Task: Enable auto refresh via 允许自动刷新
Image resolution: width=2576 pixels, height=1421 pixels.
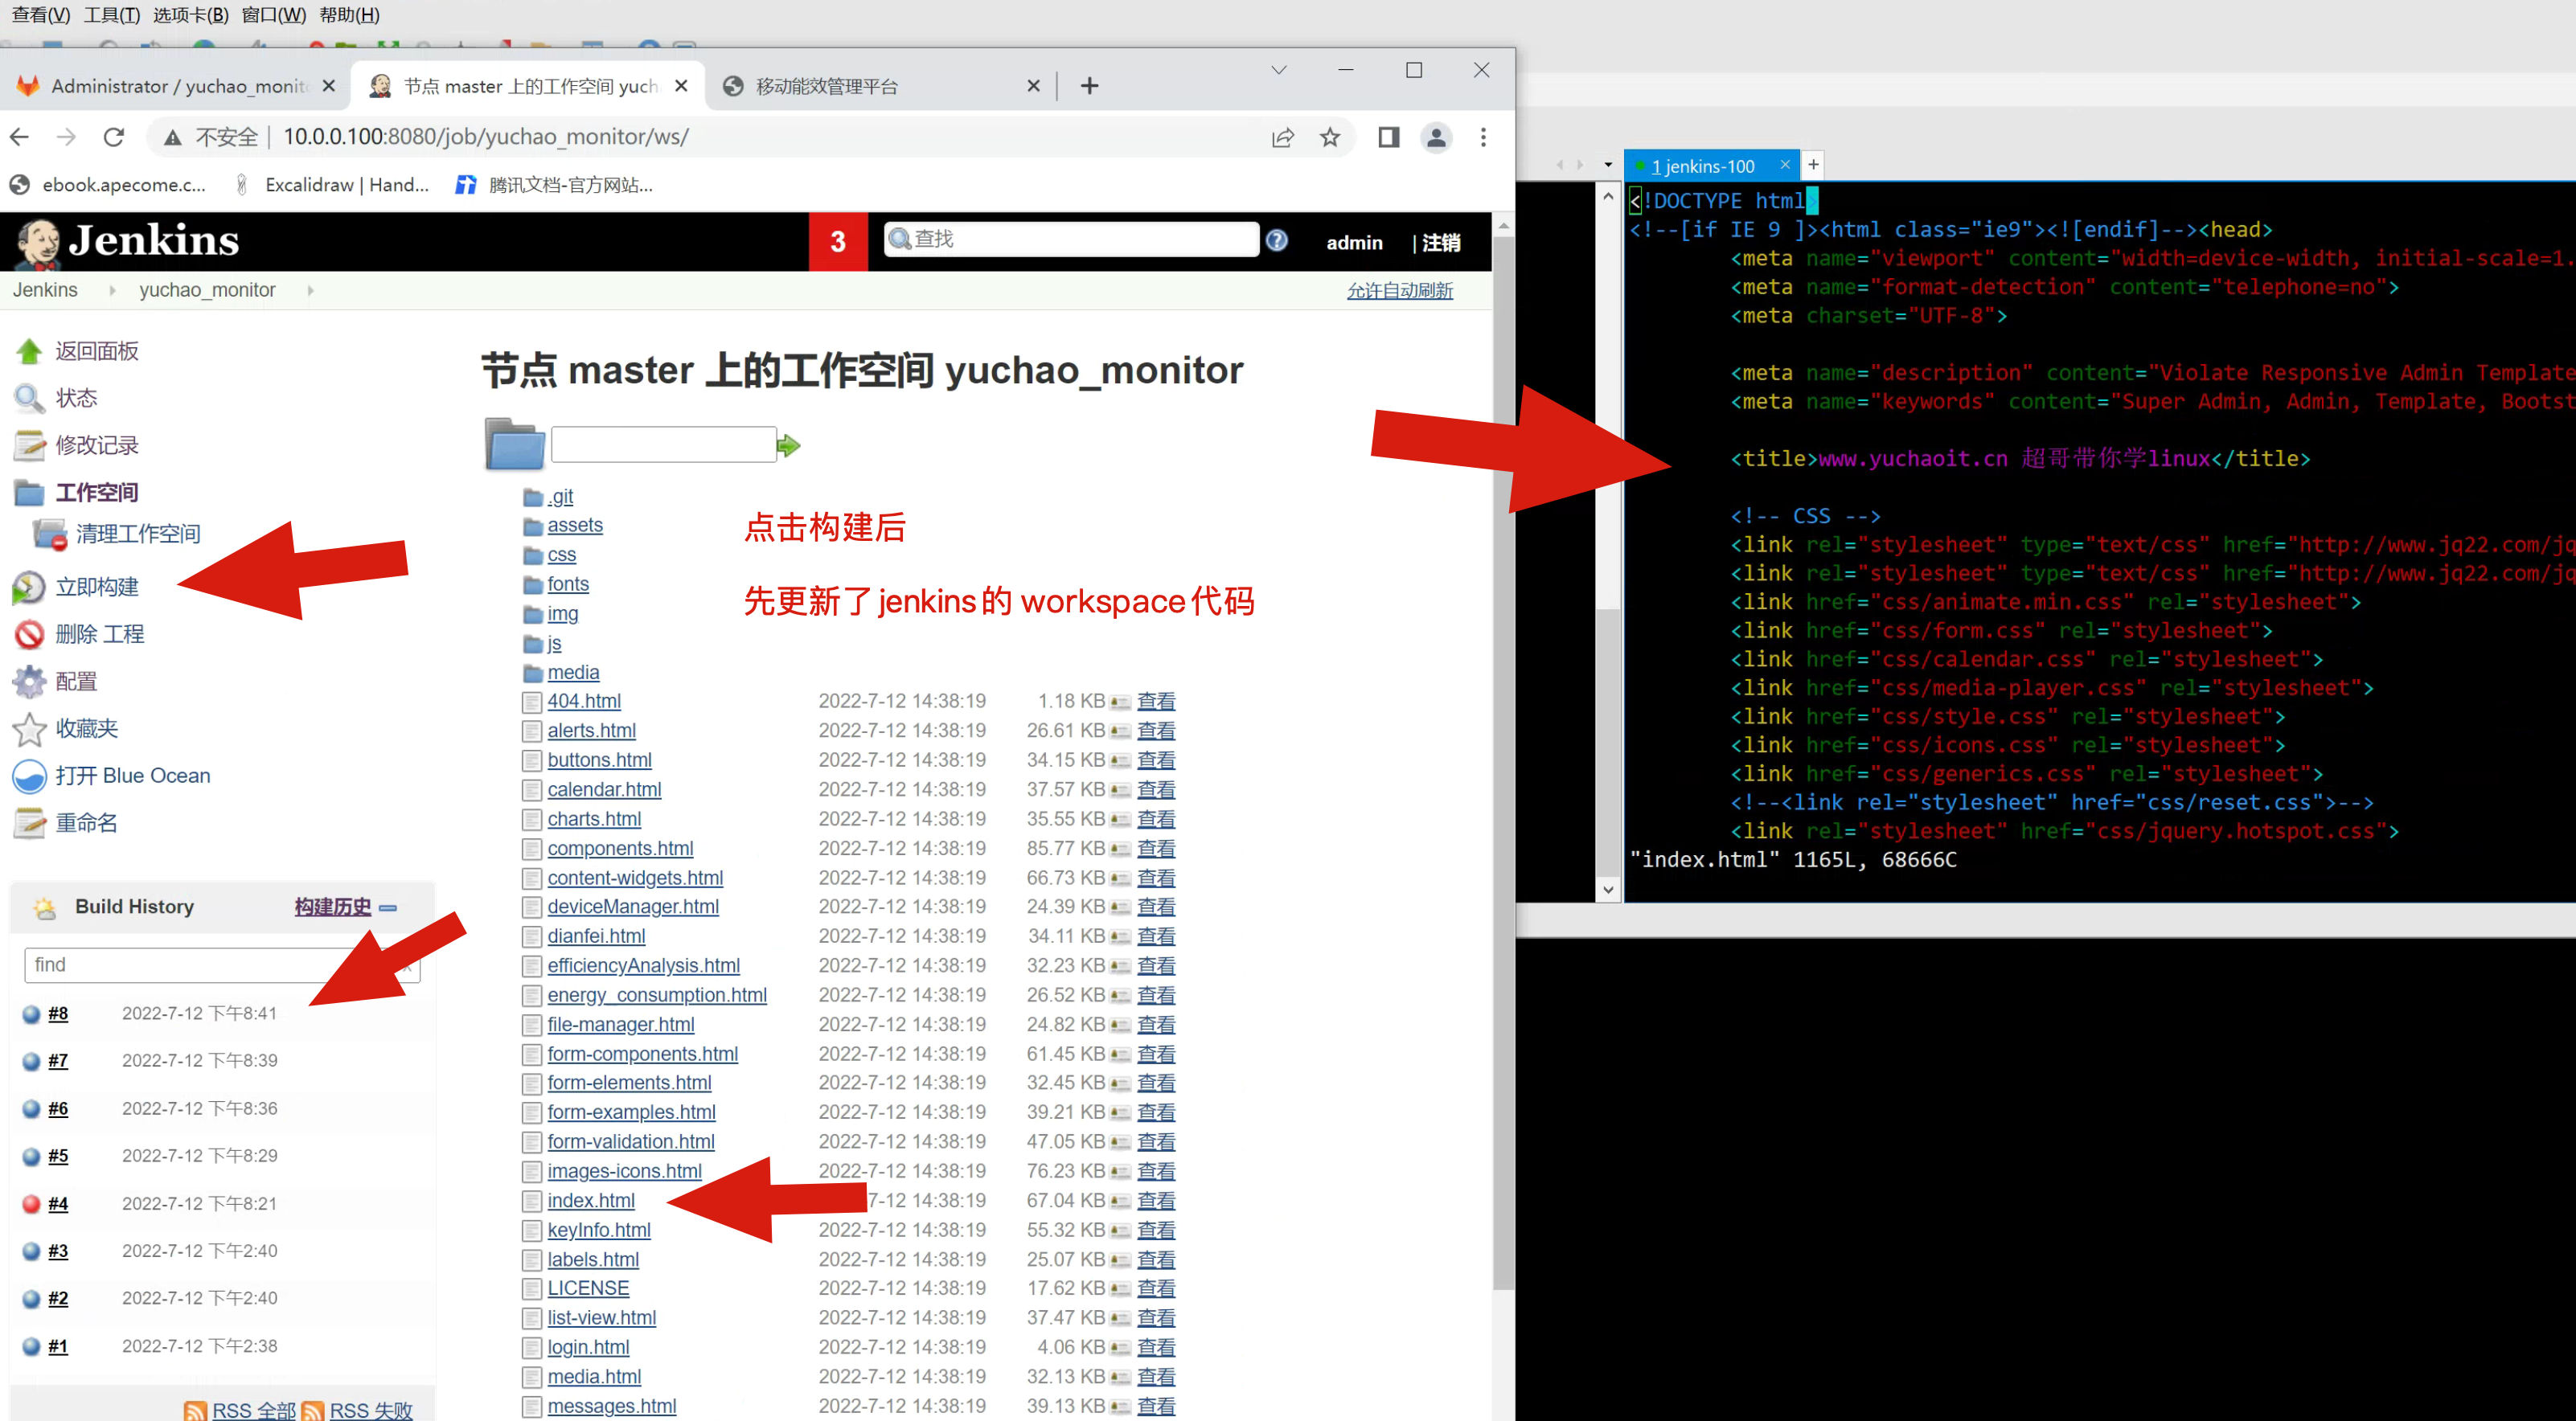Action: (1399, 291)
